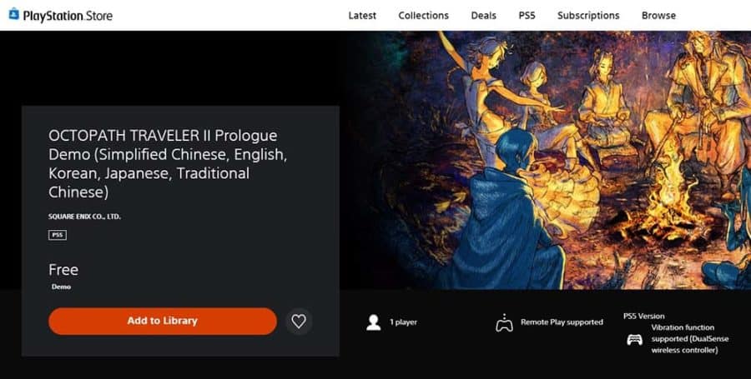Viewport: 751px width, 379px height.
Task: Click the PlayStation Store shopping bag logo
Action: click(x=14, y=14)
